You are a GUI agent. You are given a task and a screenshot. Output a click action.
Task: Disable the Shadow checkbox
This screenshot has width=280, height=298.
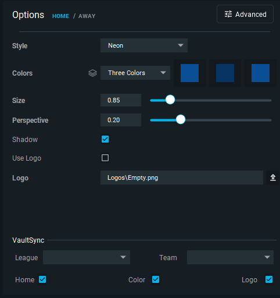tap(105, 139)
